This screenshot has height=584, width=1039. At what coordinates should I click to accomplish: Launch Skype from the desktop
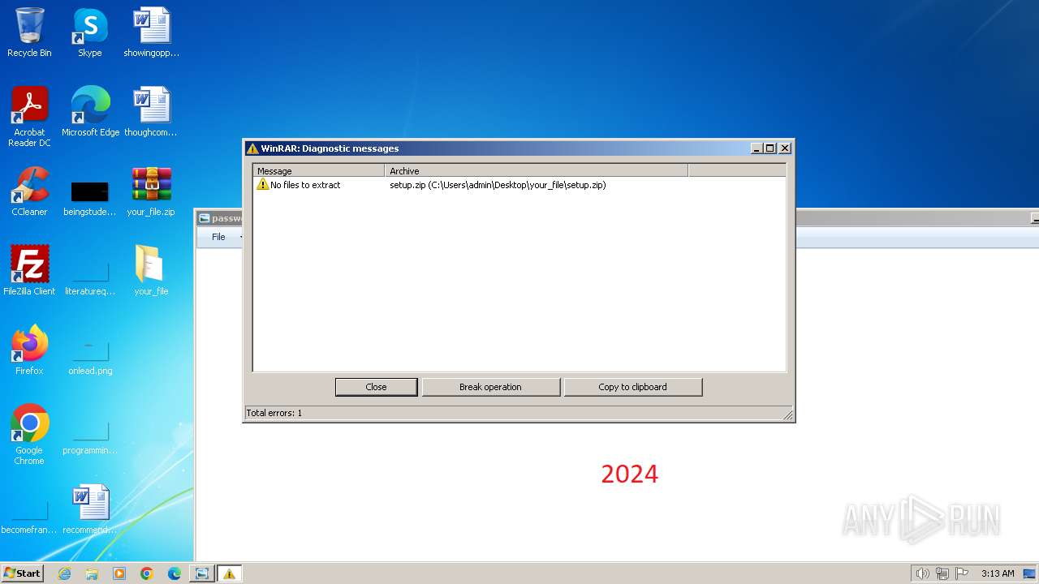point(89,32)
